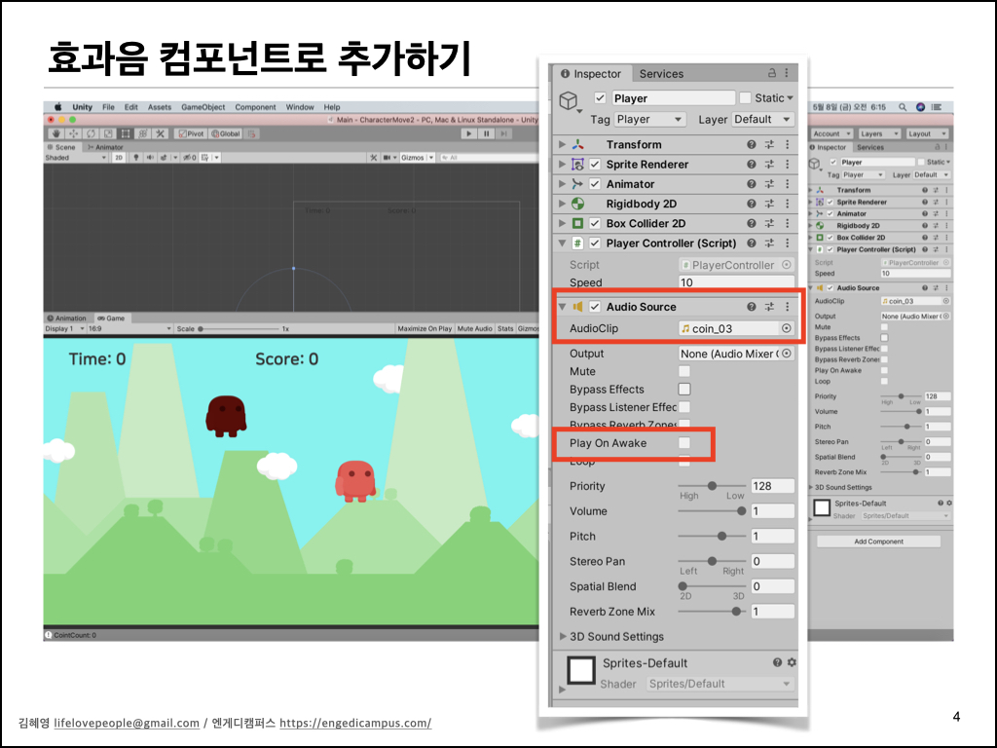997x748 pixels.
Task: Click the AudioClip object picker circle in enlarged Inspector
Action: pos(787,328)
